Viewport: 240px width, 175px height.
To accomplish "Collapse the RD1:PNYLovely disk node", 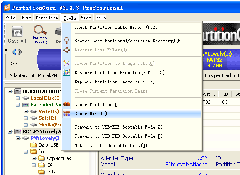I will (10, 131).
